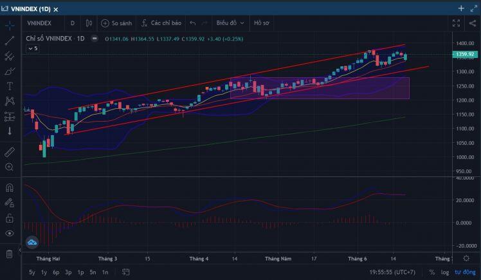Select the arrow down marker tool
Viewport: 481px width, 280px height.
click(10, 131)
